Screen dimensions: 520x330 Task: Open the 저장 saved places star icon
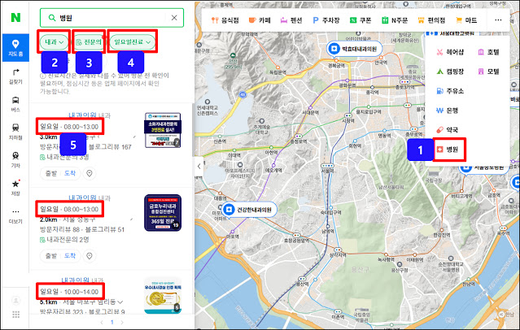(15, 188)
